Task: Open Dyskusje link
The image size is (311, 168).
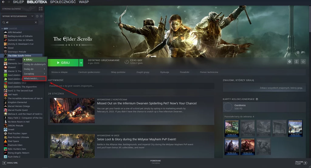Action: (165, 72)
